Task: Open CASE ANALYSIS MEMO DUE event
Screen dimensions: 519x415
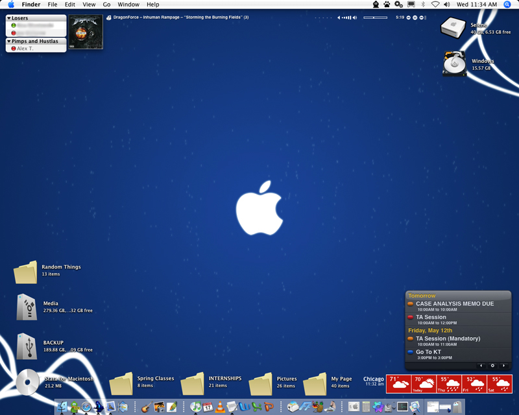Action: pyautogui.click(x=458, y=306)
